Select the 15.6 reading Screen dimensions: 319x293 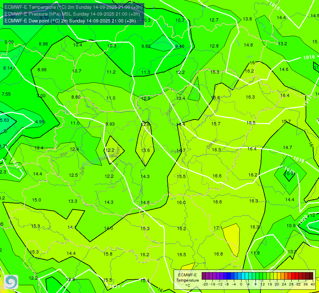[215, 98]
